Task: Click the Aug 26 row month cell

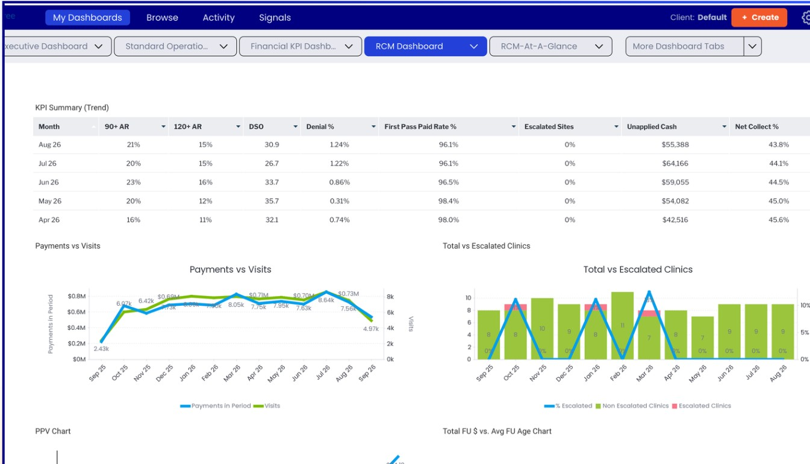Action: coord(49,145)
